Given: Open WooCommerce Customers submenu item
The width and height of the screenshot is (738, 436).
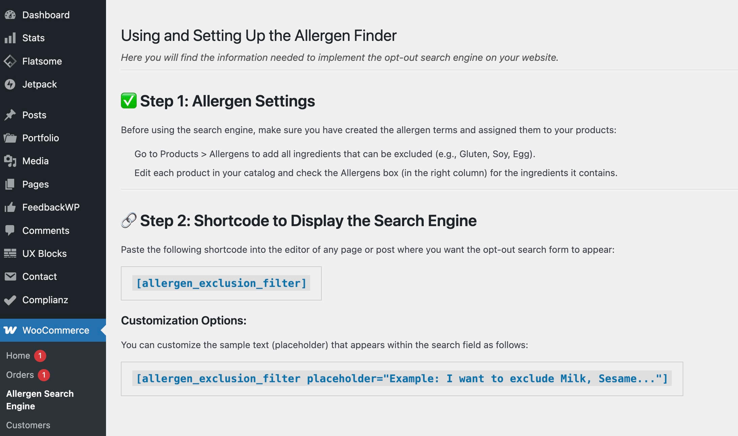Looking at the screenshot, I should point(27,425).
